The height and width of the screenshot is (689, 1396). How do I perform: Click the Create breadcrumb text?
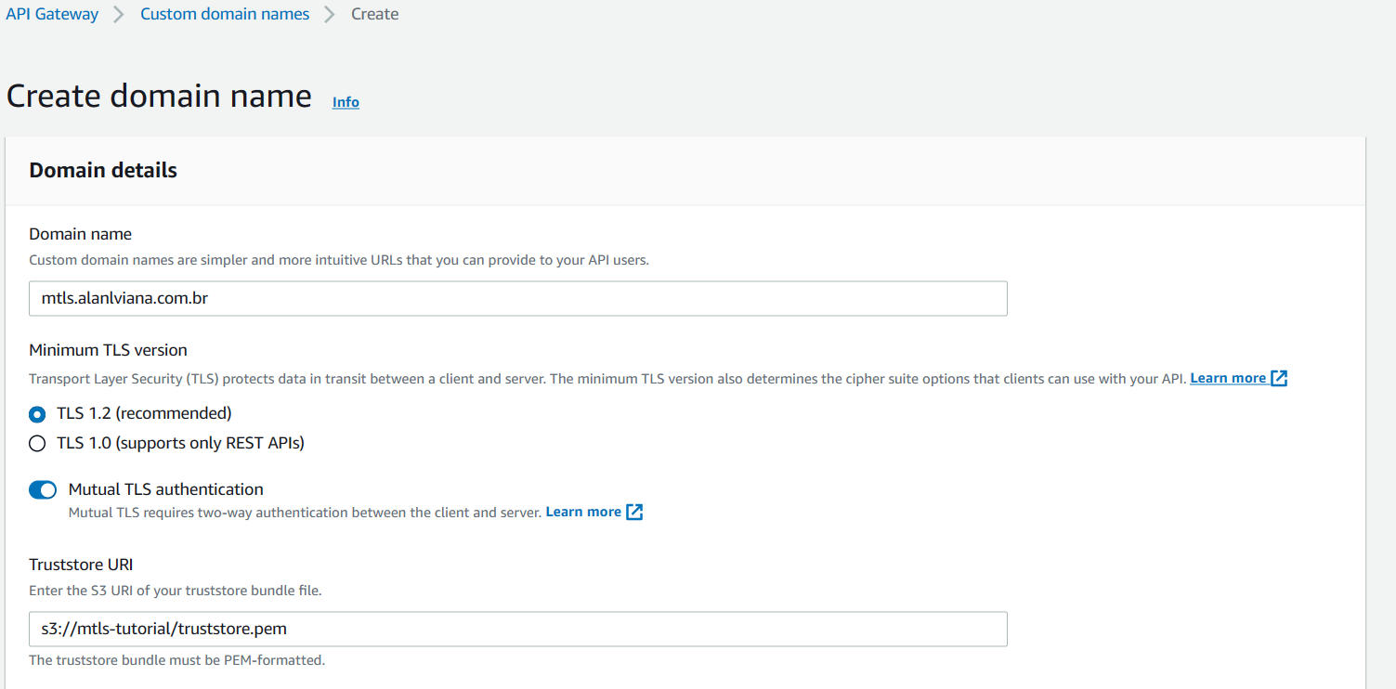tap(375, 14)
